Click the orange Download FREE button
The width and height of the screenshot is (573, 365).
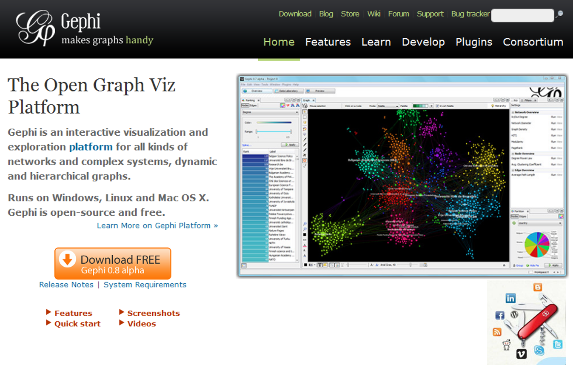[113, 264]
